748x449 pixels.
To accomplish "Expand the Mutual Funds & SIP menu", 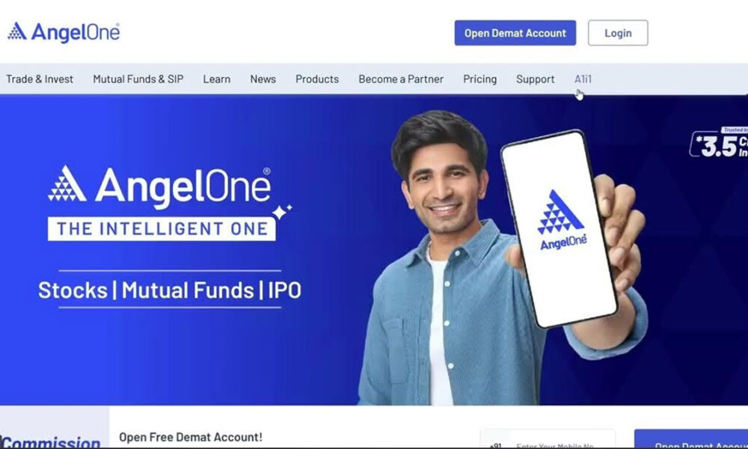I will click(138, 79).
